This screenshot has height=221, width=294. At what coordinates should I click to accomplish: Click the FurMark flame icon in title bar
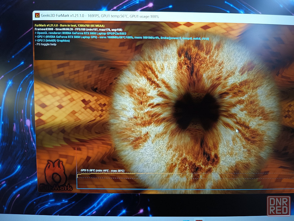click(x=38, y=15)
